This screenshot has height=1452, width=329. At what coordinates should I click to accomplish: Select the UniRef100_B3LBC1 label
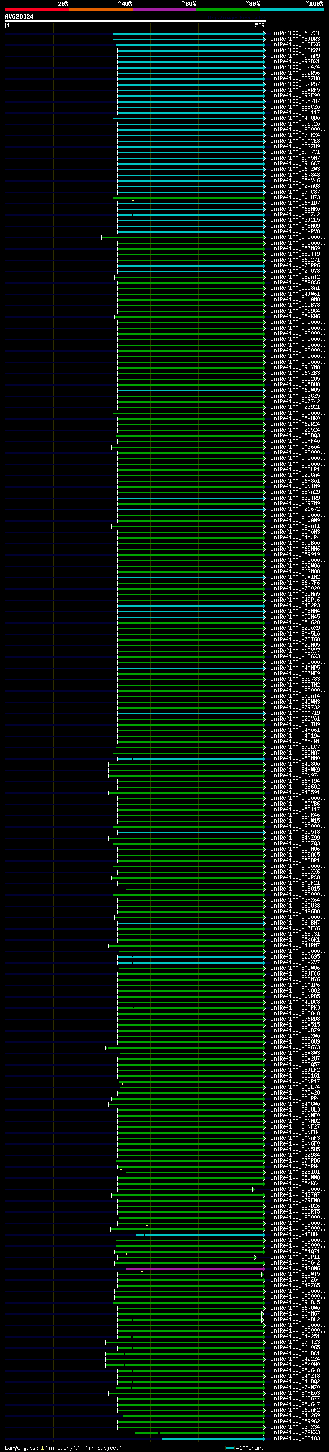coord(295,1353)
